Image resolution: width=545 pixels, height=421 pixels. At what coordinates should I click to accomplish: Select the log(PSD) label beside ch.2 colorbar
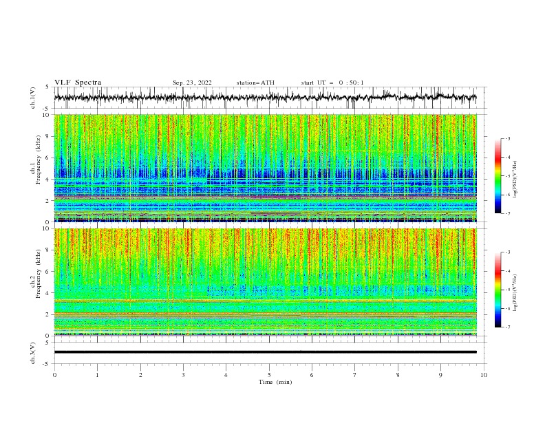(515, 293)
